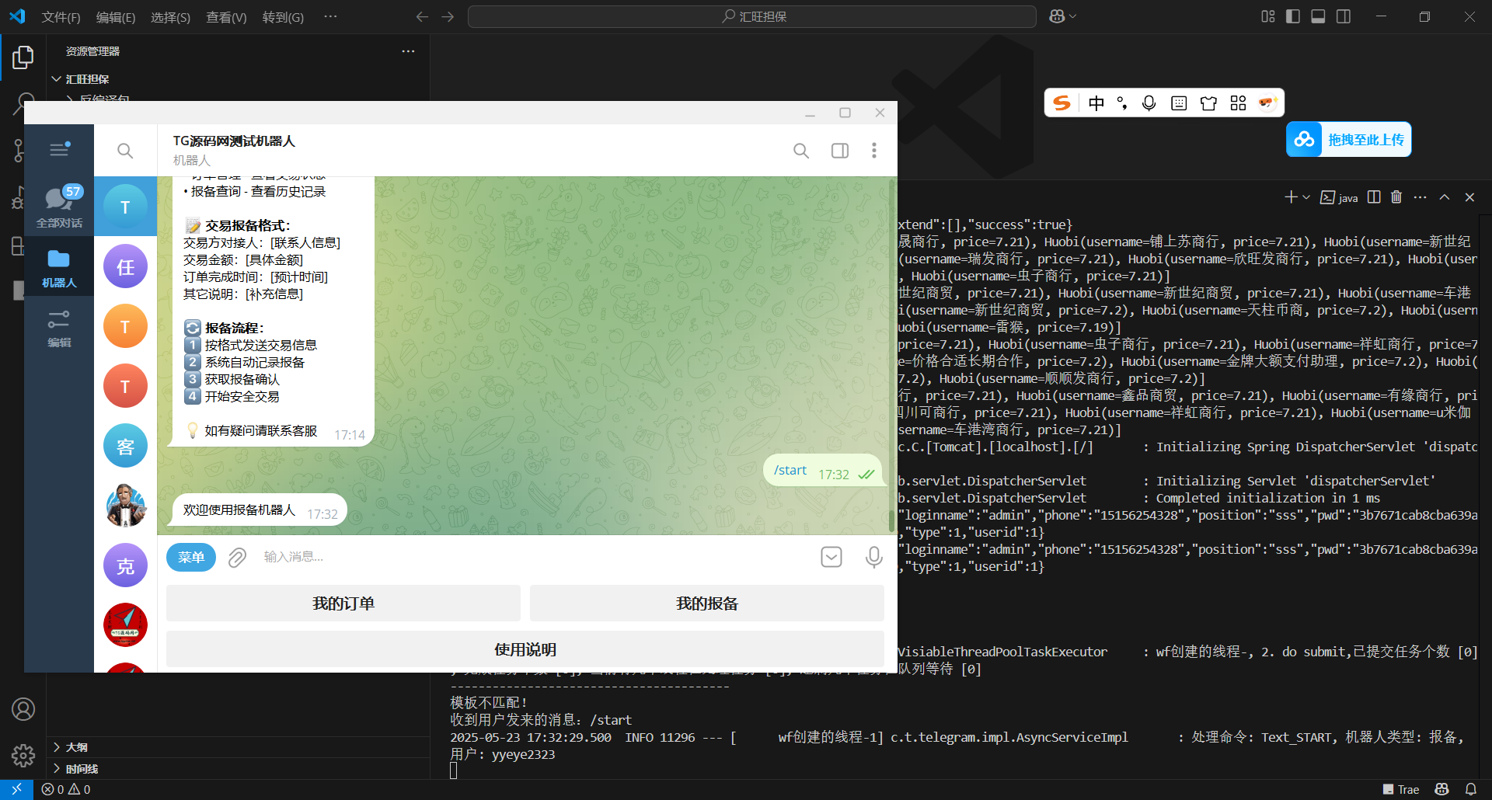Kill terminal using the trash icon
This screenshot has width=1492, height=800.
click(1396, 197)
